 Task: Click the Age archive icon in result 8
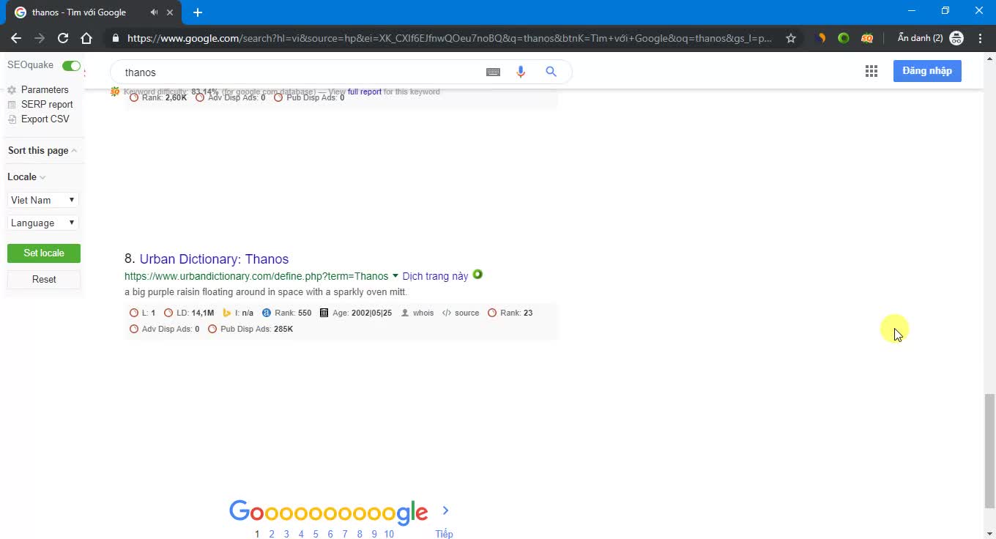[x=324, y=313]
